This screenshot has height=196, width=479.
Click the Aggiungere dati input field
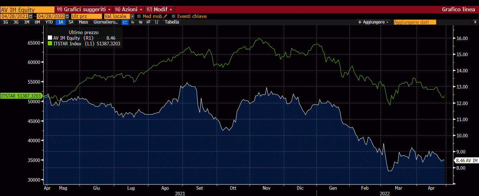tap(415, 22)
